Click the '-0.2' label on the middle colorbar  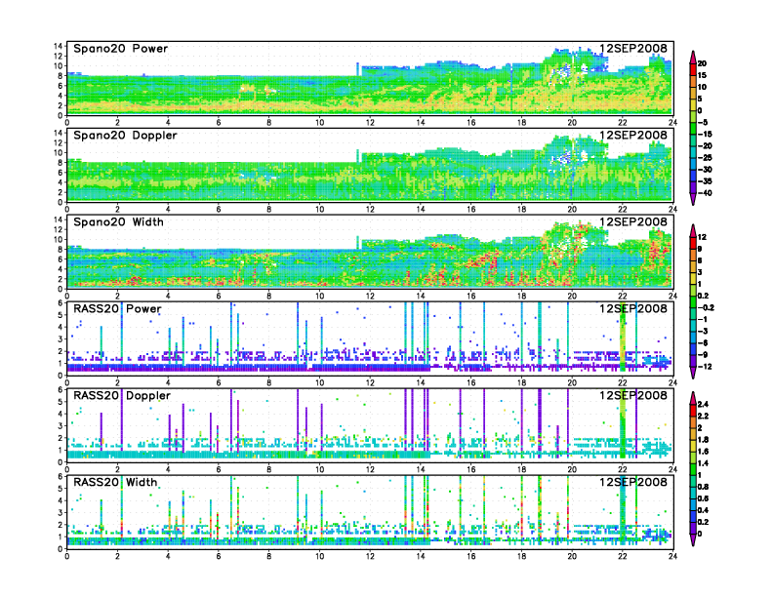click(706, 308)
